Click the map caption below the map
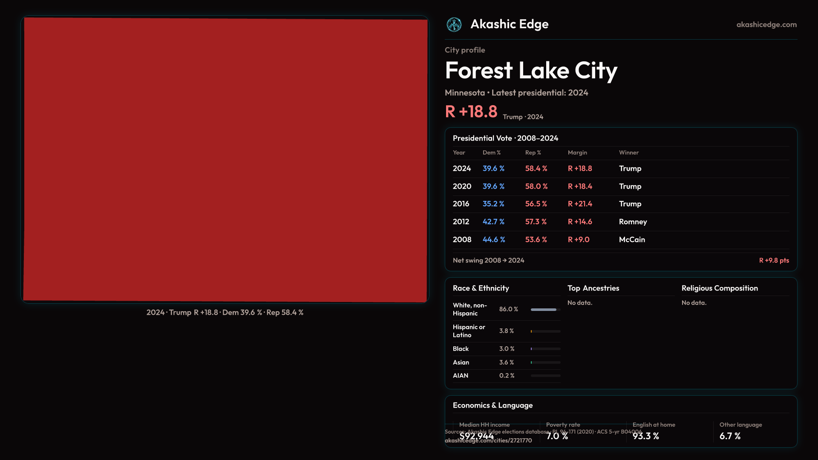This screenshot has height=460, width=818. click(x=225, y=313)
